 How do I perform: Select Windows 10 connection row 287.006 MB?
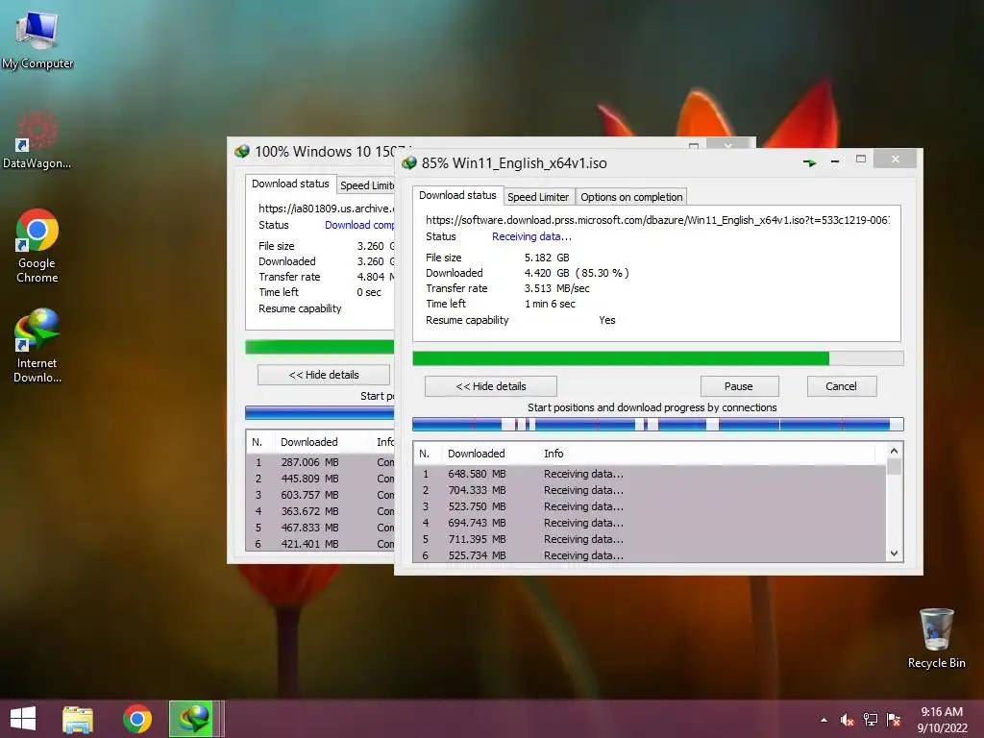[320, 462]
